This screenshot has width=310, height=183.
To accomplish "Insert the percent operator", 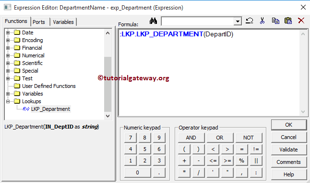I will click(241, 161).
